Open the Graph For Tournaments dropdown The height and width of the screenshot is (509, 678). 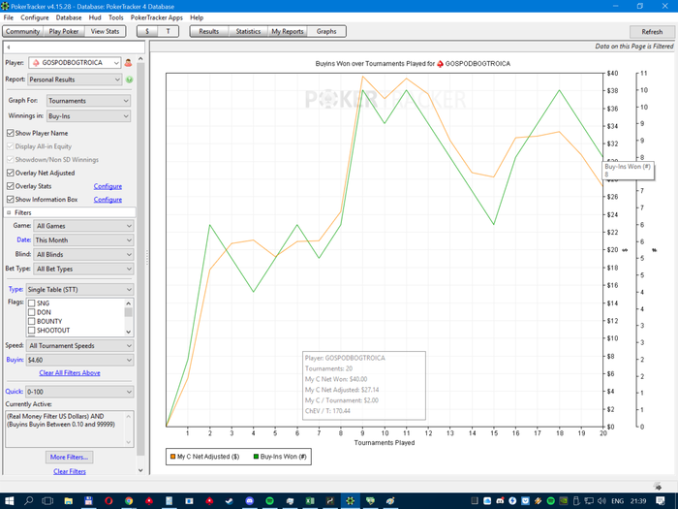point(89,101)
